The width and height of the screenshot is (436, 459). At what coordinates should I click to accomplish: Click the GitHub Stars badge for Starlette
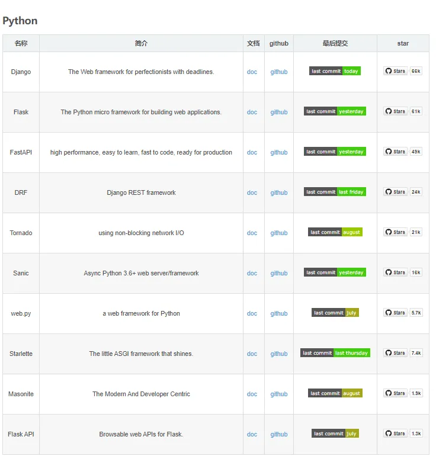click(x=395, y=353)
